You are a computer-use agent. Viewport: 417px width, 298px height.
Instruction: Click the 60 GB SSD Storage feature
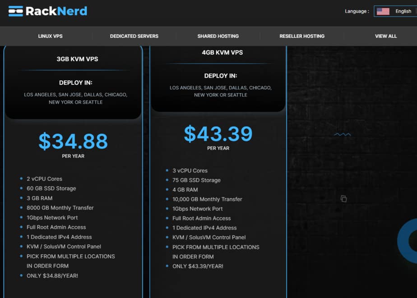coord(51,188)
